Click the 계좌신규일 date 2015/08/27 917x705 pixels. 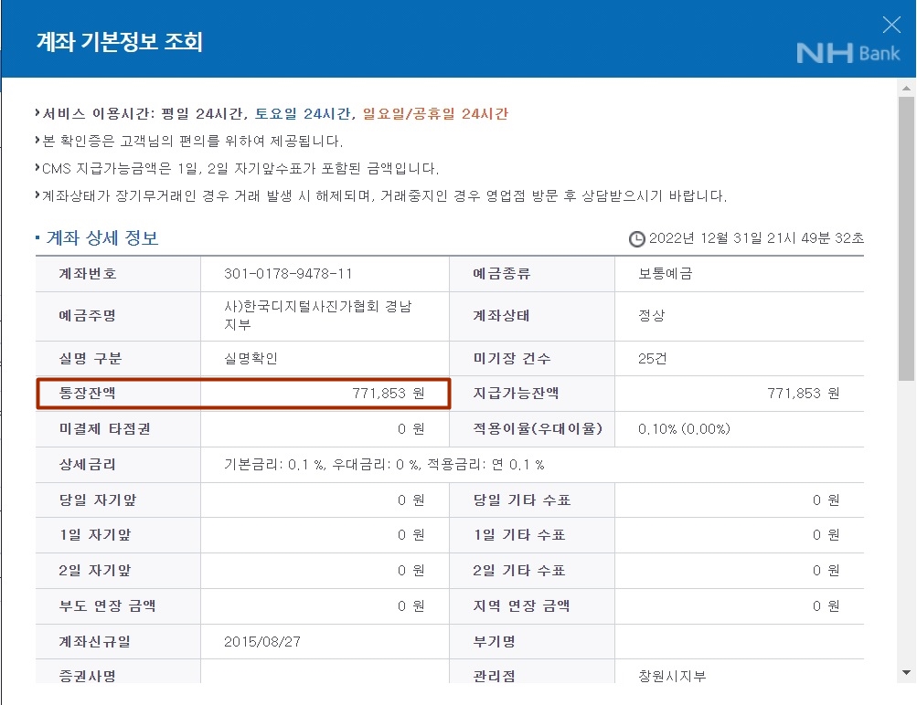[x=261, y=642]
